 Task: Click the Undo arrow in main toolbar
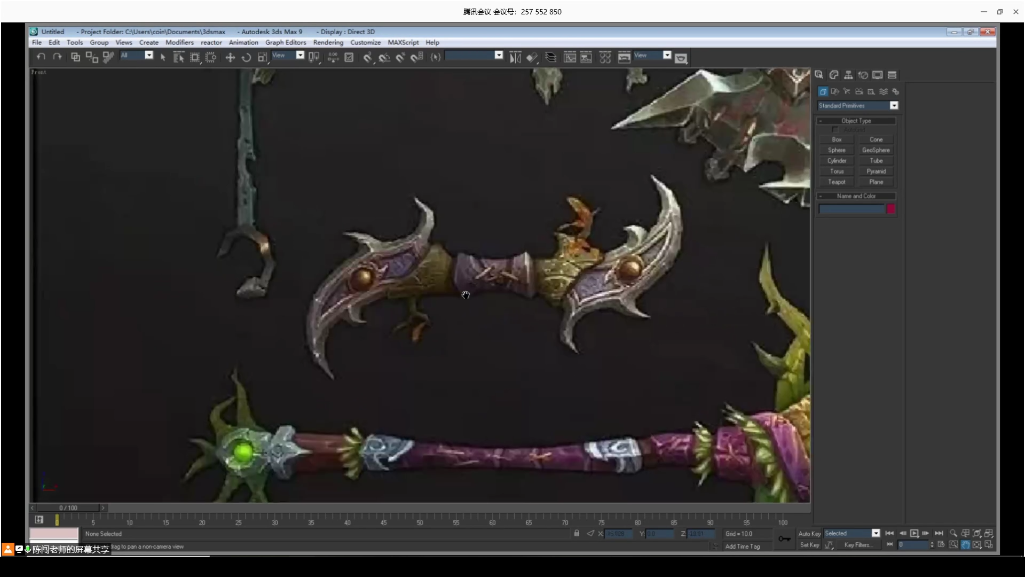pos(41,57)
